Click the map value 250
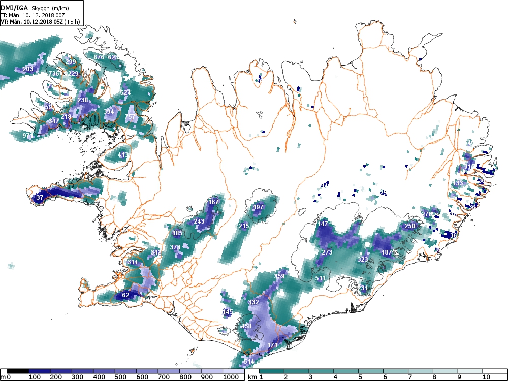The height and width of the screenshot is (381, 508). pyautogui.click(x=410, y=226)
